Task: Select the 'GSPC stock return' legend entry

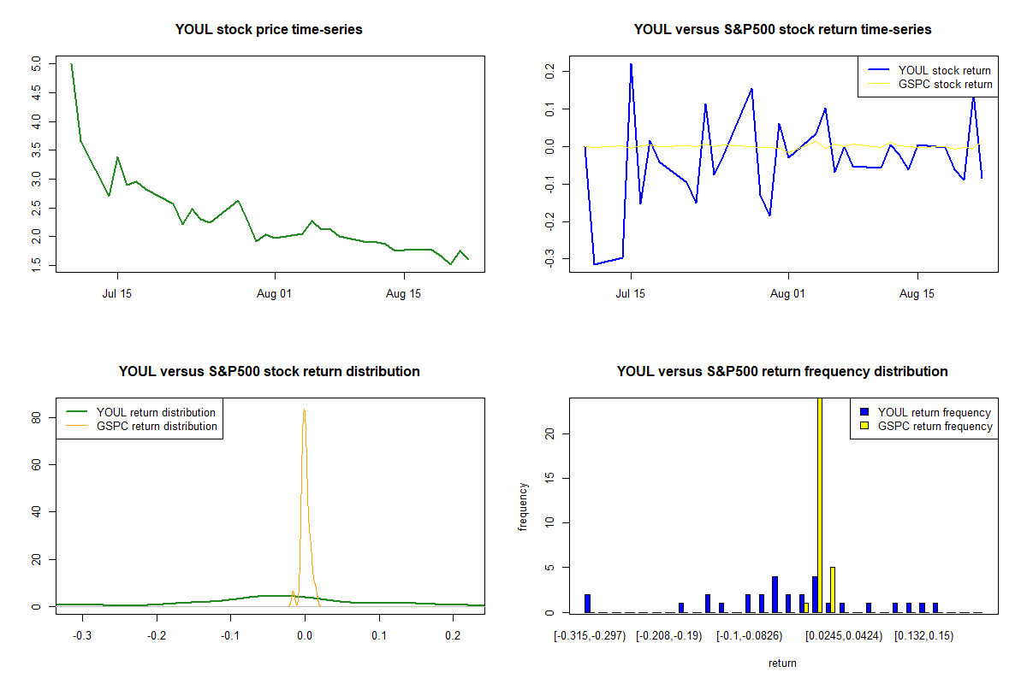Action: pyautogui.click(x=944, y=85)
